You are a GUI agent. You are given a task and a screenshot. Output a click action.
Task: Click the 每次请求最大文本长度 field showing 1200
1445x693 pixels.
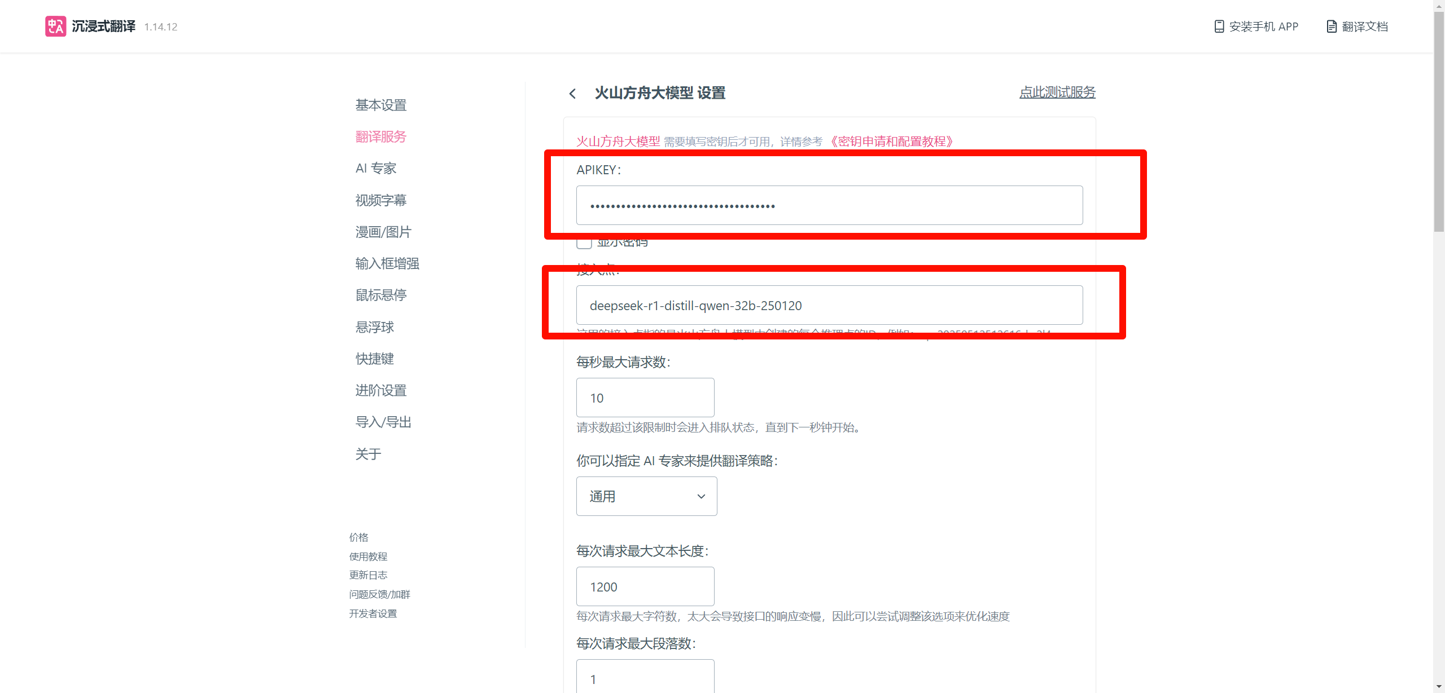tap(645, 586)
